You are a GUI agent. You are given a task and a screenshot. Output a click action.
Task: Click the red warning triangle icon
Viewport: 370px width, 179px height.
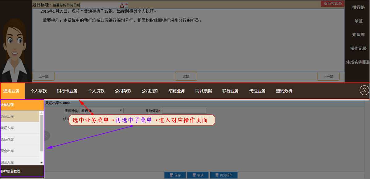click(122, 5)
